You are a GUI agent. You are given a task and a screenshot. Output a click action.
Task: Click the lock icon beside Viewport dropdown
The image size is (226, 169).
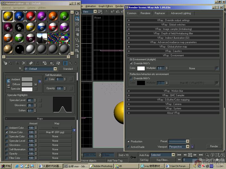click(x=192, y=146)
